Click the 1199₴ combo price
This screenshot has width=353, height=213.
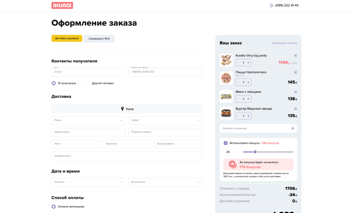point(284,63)
